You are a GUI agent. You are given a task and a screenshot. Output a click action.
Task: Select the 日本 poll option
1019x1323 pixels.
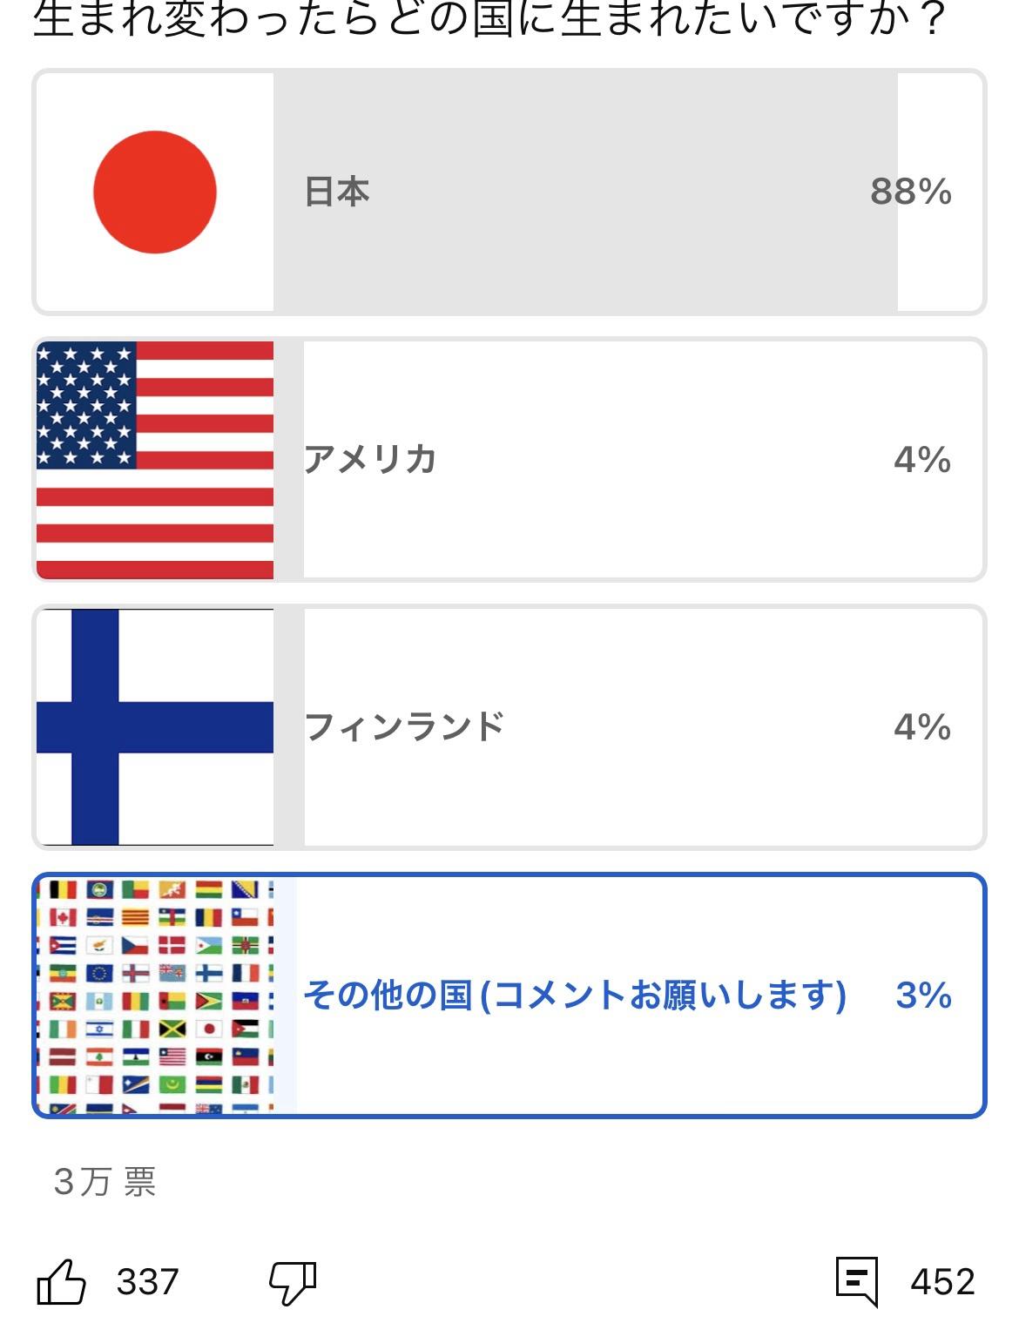[x=337, y=192]
